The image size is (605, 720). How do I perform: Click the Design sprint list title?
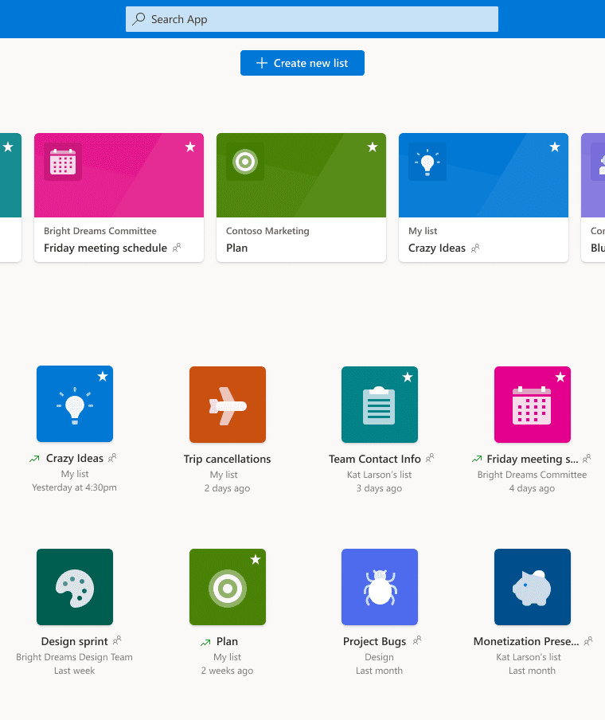75,641
